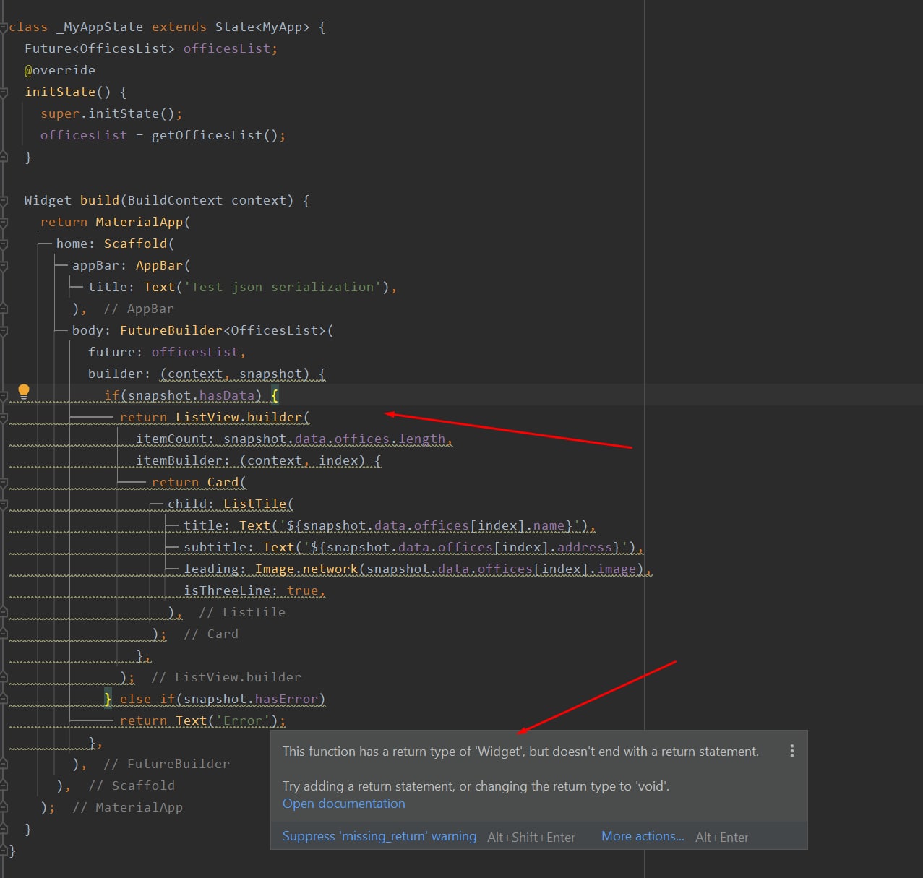Click future: officesList, line
Image resolution: width=923 pixels, height=878 pixels.
click(x=167, y=352)
